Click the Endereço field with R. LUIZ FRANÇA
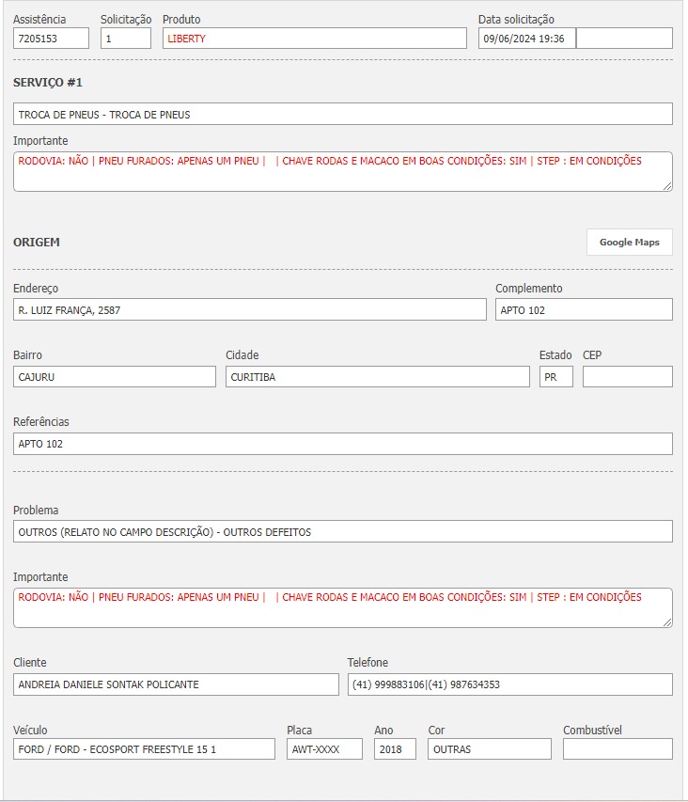The height and width of the screenshot is (802, 688). click(x=249, y=309)
